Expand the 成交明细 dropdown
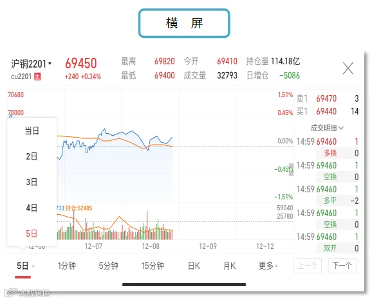The image size is (372, 301). pos(327,128)
